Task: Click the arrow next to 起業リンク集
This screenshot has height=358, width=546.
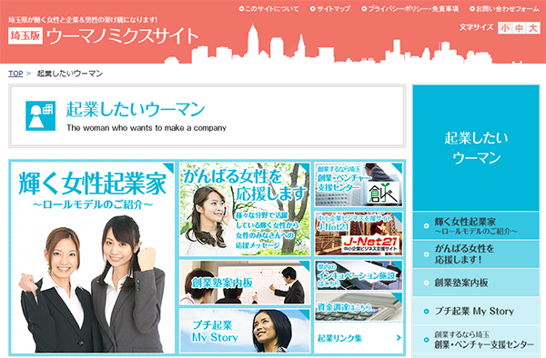Action: click(x=399, y=337)
